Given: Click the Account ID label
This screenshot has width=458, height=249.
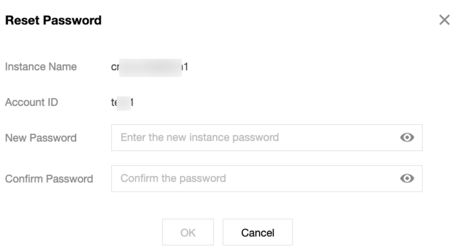Looking at the screenshot, I should coord(32,103).
